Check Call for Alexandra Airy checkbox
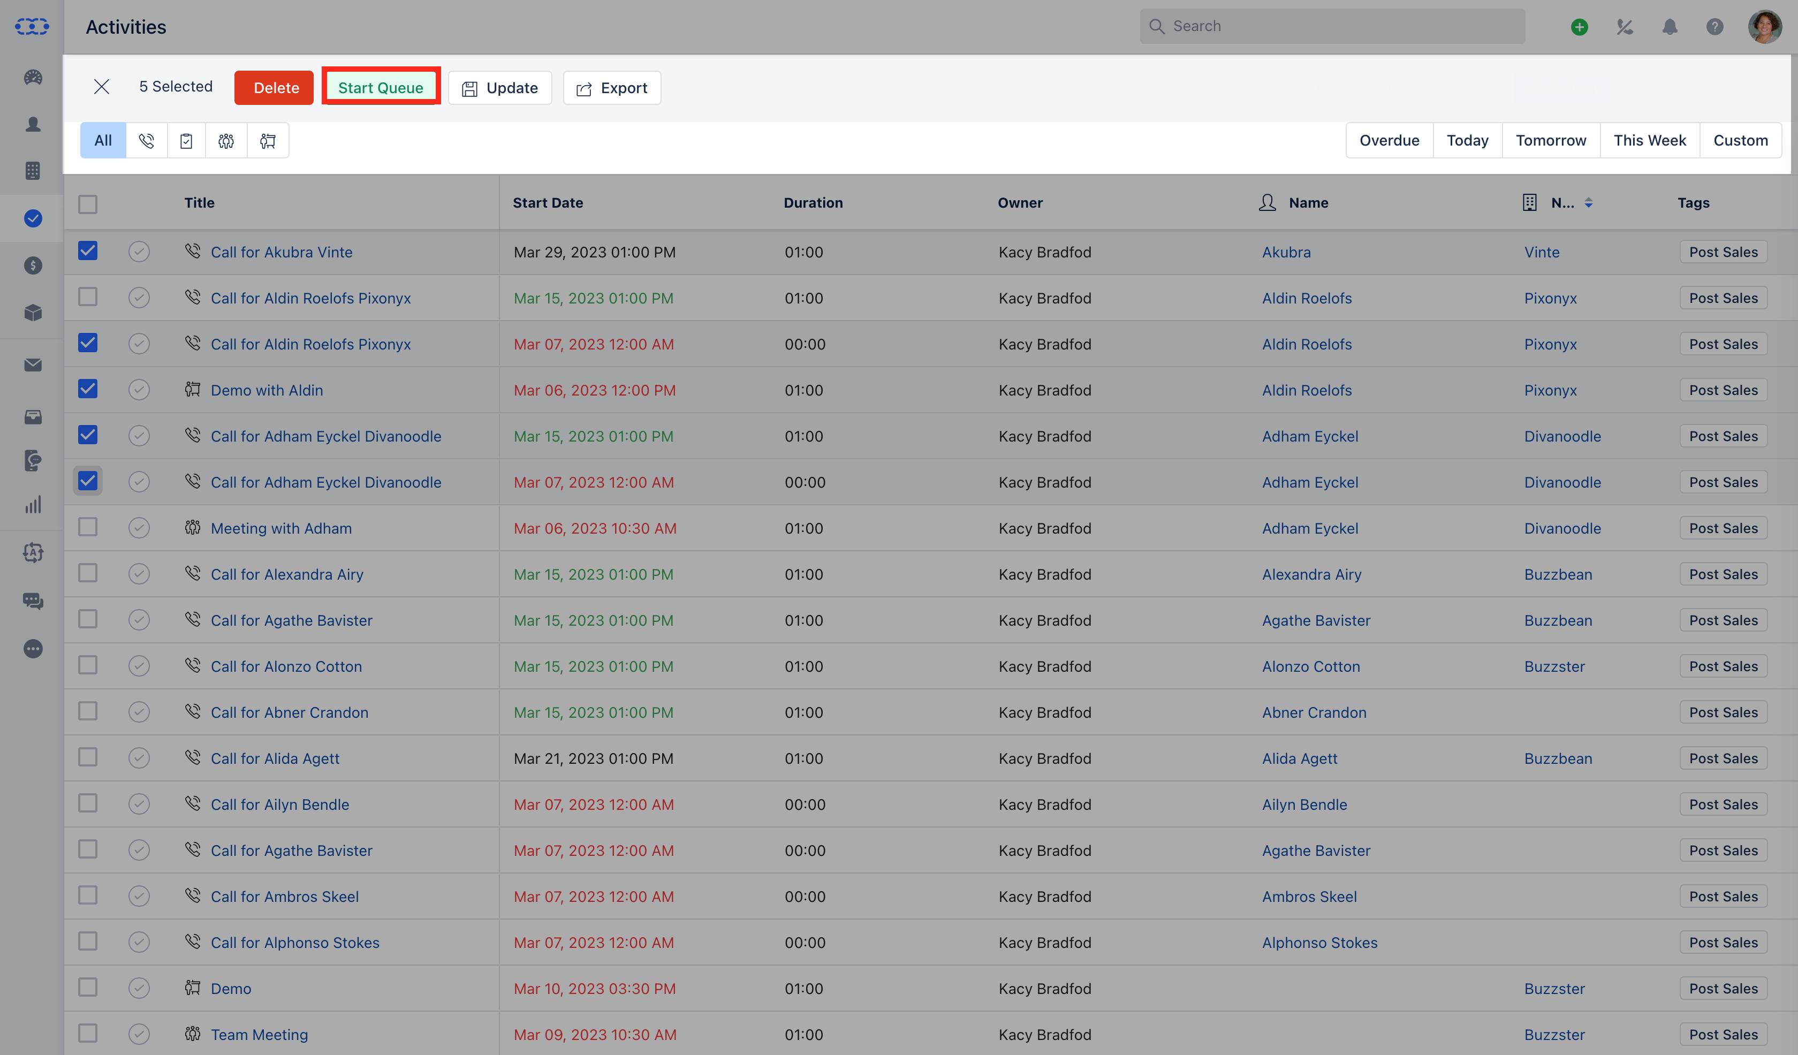Viewport: 1798px width, 1055px height. pos(88,573)
